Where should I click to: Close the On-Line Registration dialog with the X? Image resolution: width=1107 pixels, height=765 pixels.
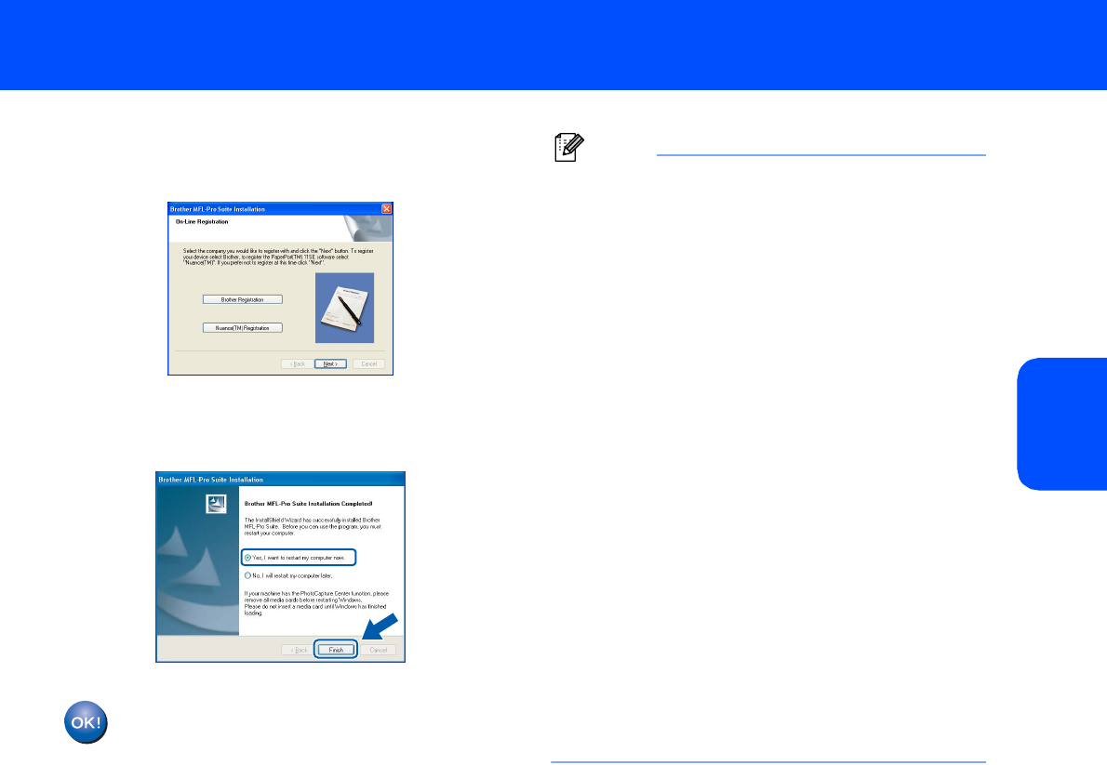click(x=386, y=209)
